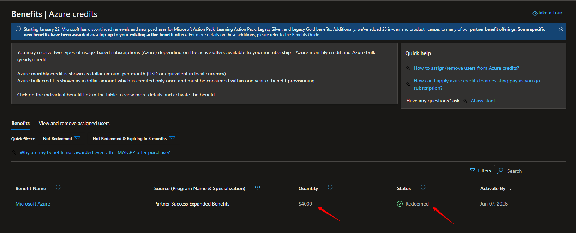Click sparkle icon beside MAICPP question link
576x233 pixels.
[14, 152]
